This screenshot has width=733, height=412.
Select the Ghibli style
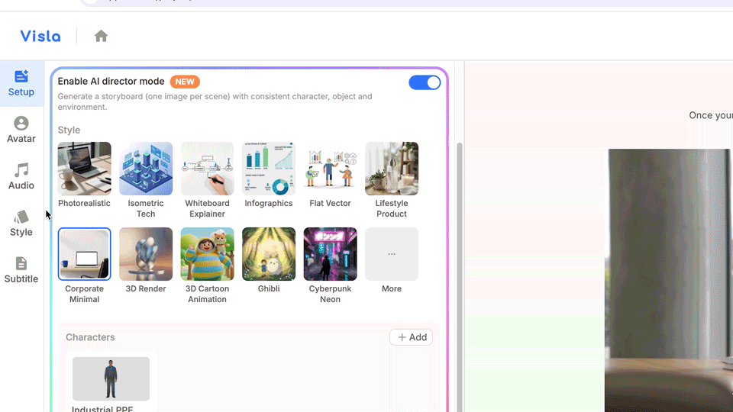269,254
